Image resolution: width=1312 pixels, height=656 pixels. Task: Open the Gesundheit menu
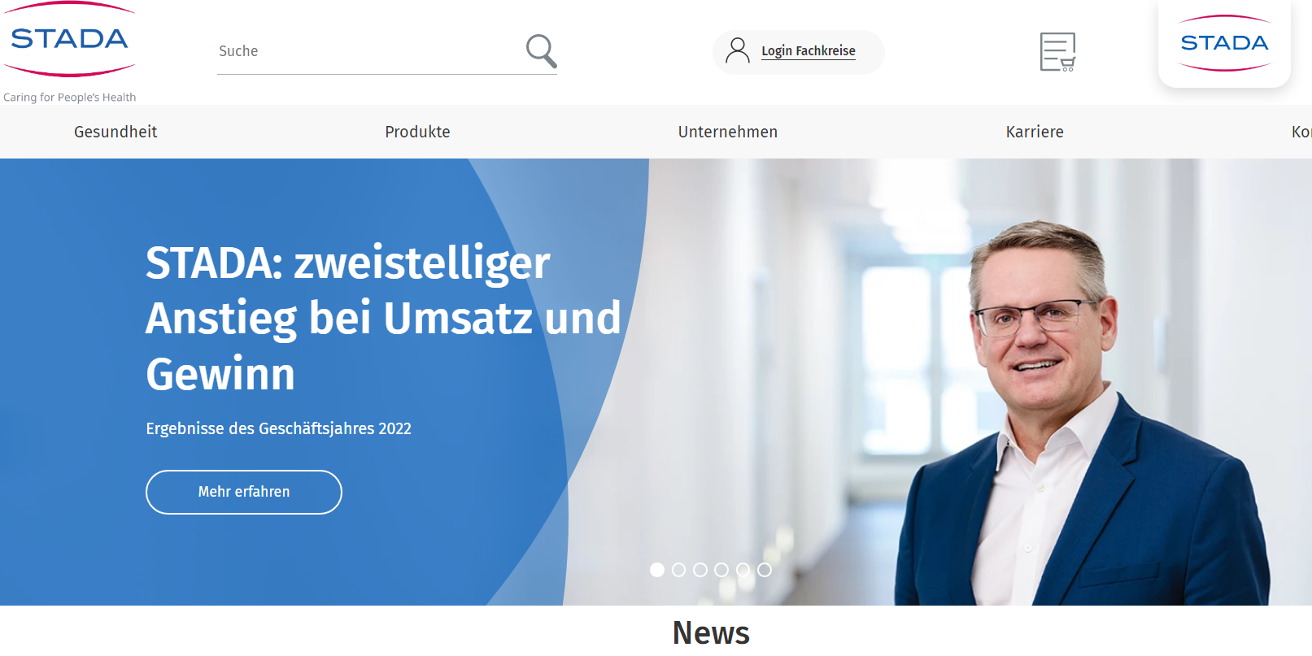pos(116,132)
